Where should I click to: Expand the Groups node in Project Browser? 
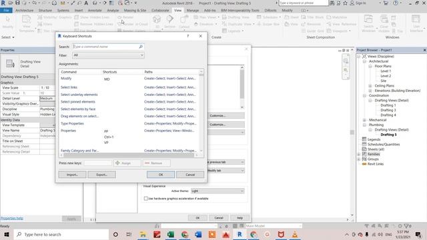click(359, 159)
